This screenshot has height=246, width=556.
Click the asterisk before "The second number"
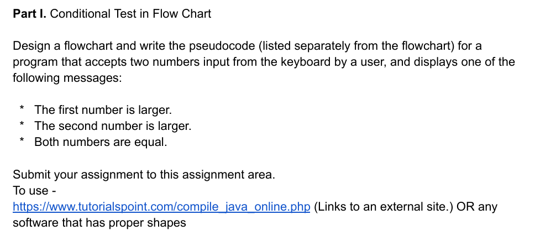pyautogui.click(x=22, y=124)
